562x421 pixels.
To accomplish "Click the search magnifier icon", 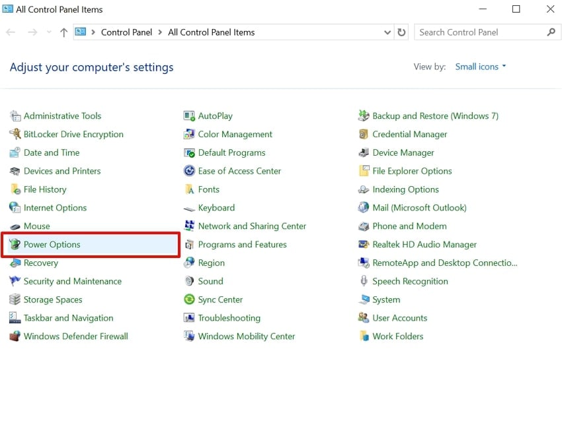I will [x=551, y=32].
